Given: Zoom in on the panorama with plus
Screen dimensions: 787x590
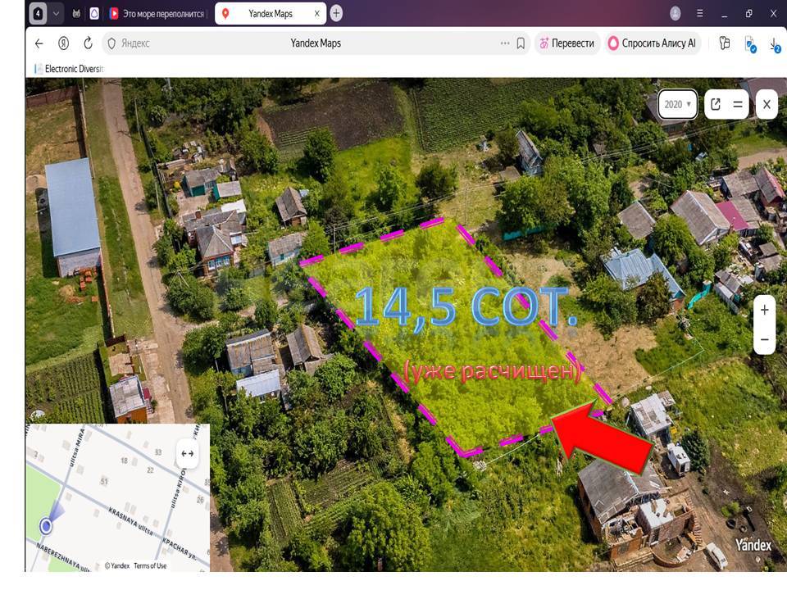Looking at the screenshot, I should [764, 310].
